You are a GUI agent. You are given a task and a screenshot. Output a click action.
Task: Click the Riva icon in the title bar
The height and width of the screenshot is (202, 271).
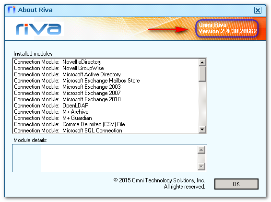[12, 10]
